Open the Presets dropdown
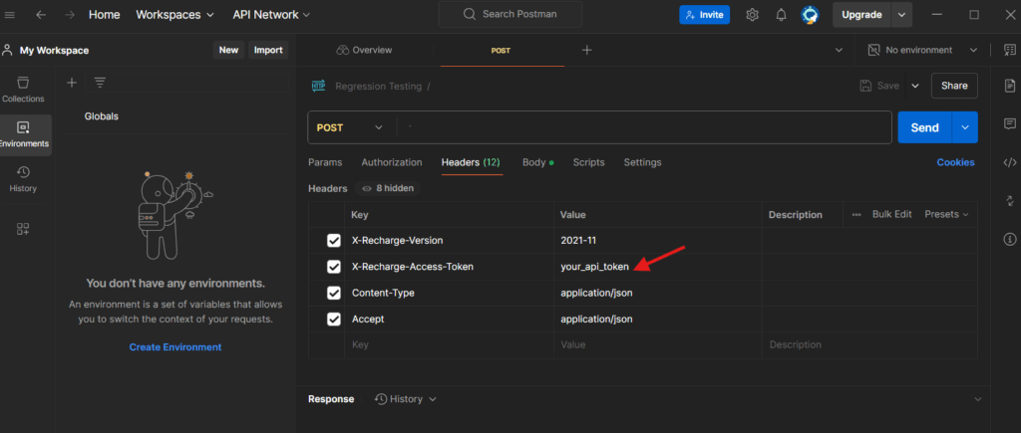This screenshot has width=1021, height=433. 947,214
